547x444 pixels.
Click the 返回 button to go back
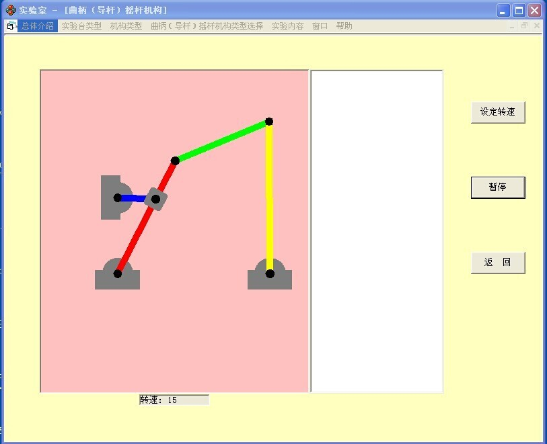(497, 263)
